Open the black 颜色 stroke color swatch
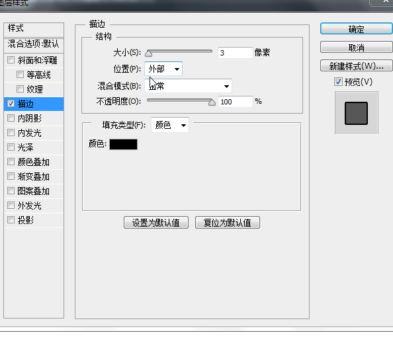This screenshot has height=341, width=393. [123, 145]
